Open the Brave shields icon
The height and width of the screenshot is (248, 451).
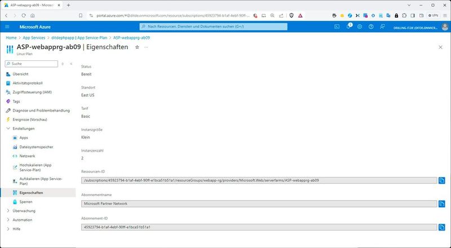291,16
